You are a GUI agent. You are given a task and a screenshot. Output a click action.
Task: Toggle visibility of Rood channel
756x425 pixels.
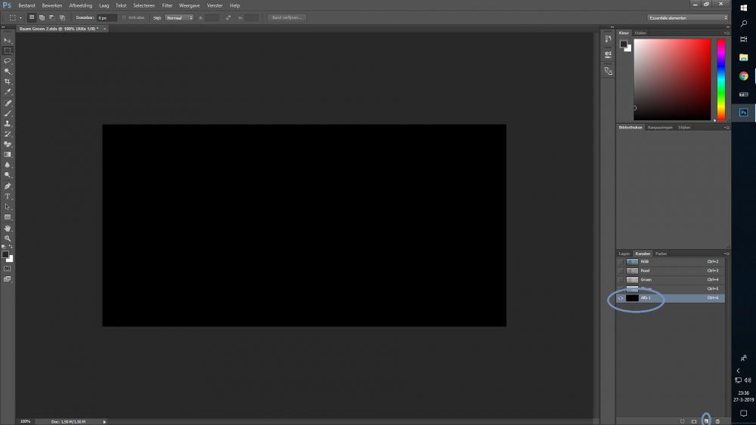621,271
